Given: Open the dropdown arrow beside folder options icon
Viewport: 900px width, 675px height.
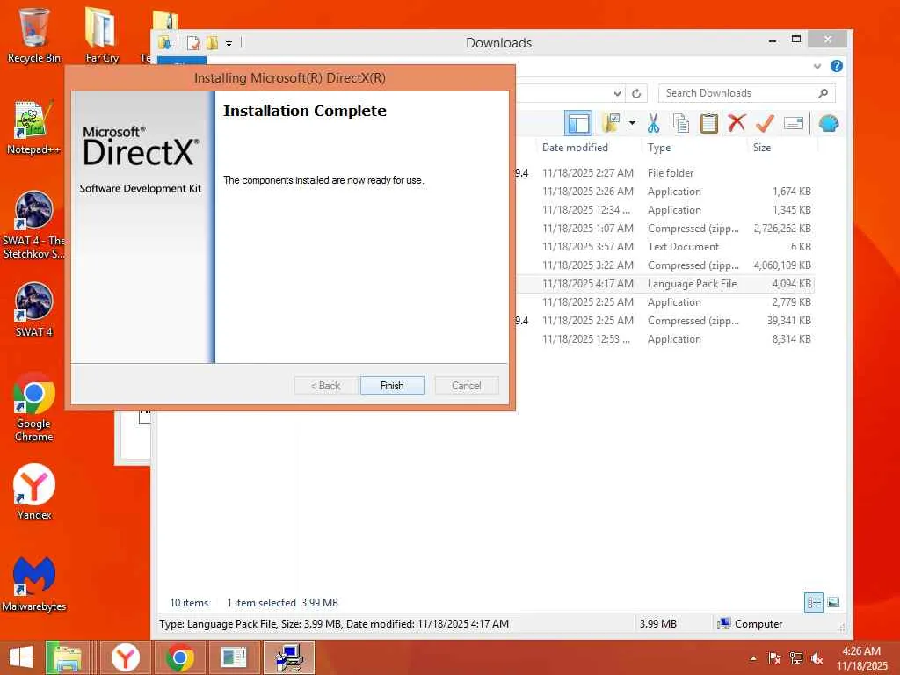Looking at the screenshot, I should click(x=632, y=123).
